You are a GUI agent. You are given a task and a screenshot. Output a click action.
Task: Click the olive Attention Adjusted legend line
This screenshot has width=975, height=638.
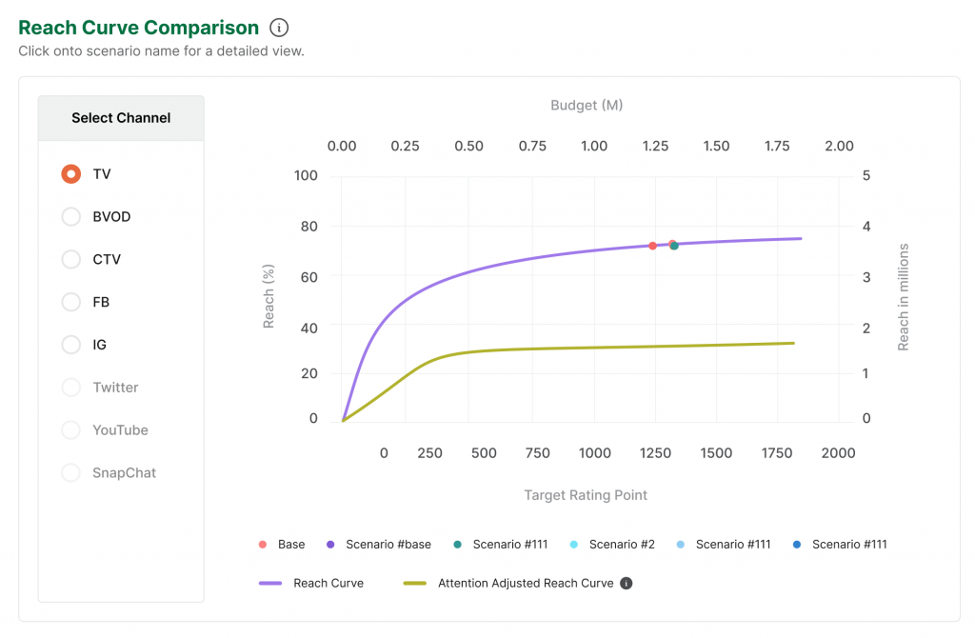415,583
